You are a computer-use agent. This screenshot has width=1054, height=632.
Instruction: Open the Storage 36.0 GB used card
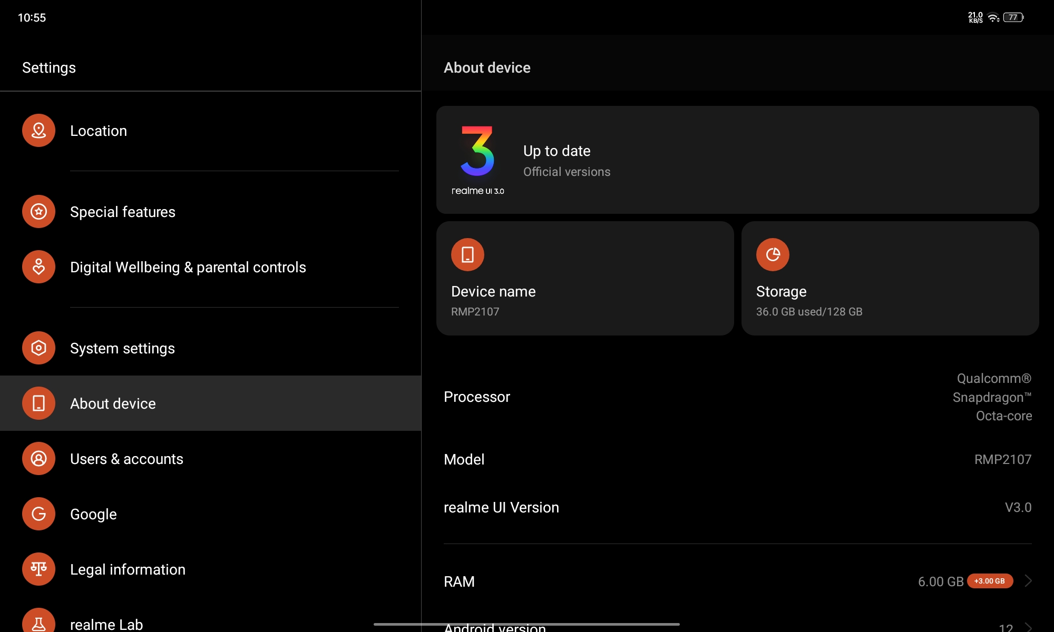pyautogui.click(x=890, y=278)
